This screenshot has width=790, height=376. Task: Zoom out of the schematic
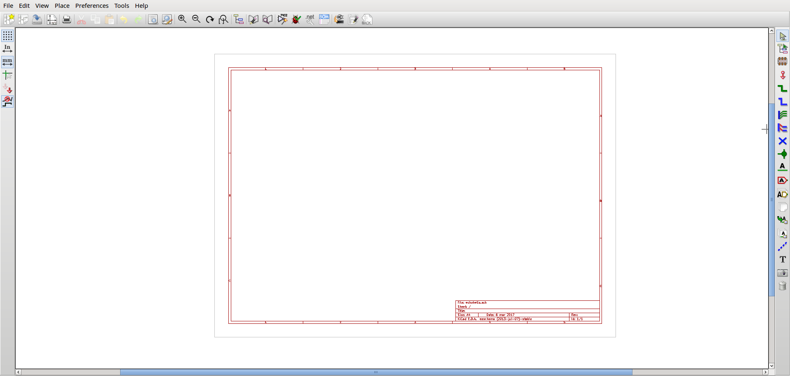pyautogui.click(x=196, y=19)
